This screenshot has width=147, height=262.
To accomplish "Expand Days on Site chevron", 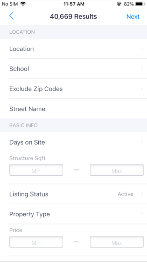I will 142,142.
